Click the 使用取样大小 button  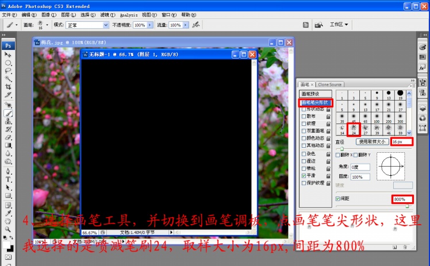[x=373, y=141]
